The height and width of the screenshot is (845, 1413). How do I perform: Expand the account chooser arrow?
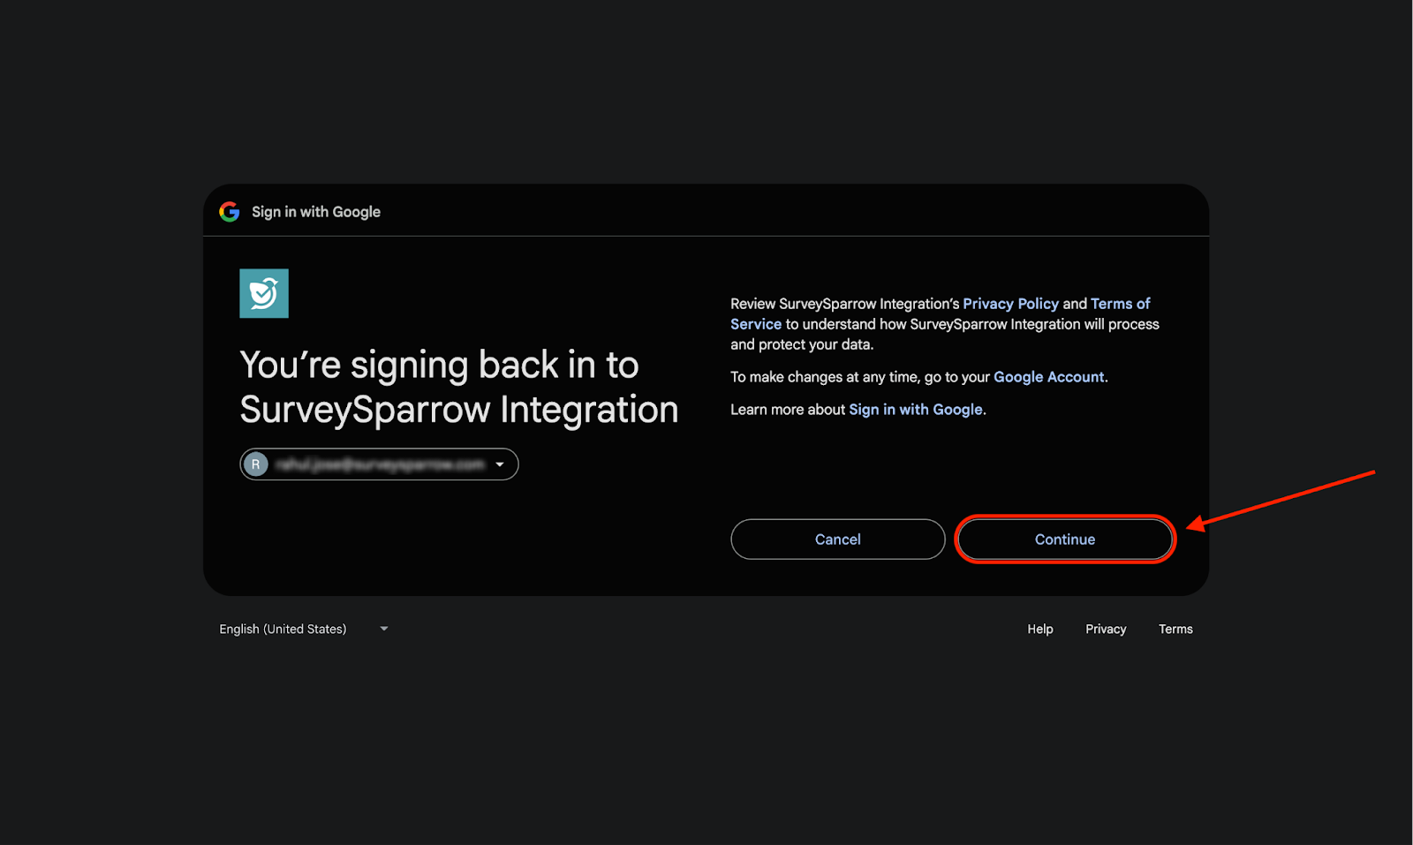point(500,464)
